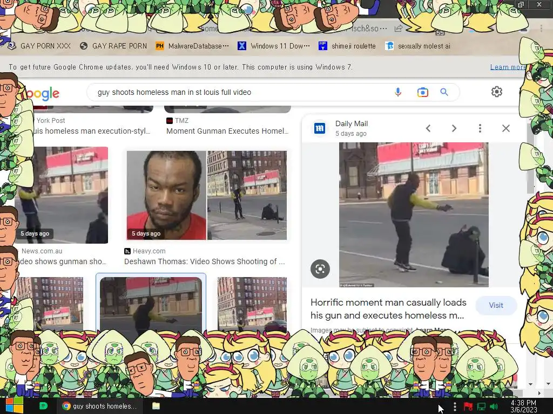Click the 'York Post' source label

[50, 120]
